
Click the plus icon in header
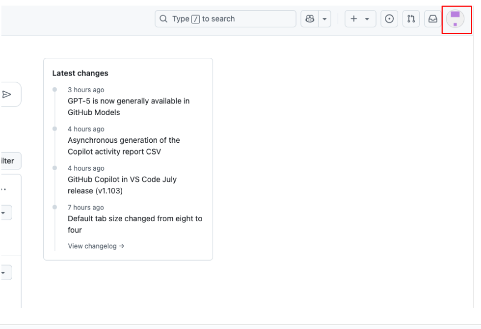(x=354, y=19)
